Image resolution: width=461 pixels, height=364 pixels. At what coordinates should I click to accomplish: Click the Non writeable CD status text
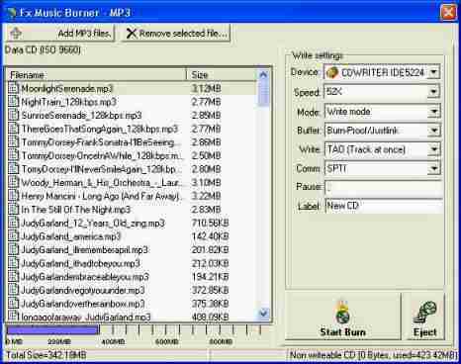pos(374,355)
